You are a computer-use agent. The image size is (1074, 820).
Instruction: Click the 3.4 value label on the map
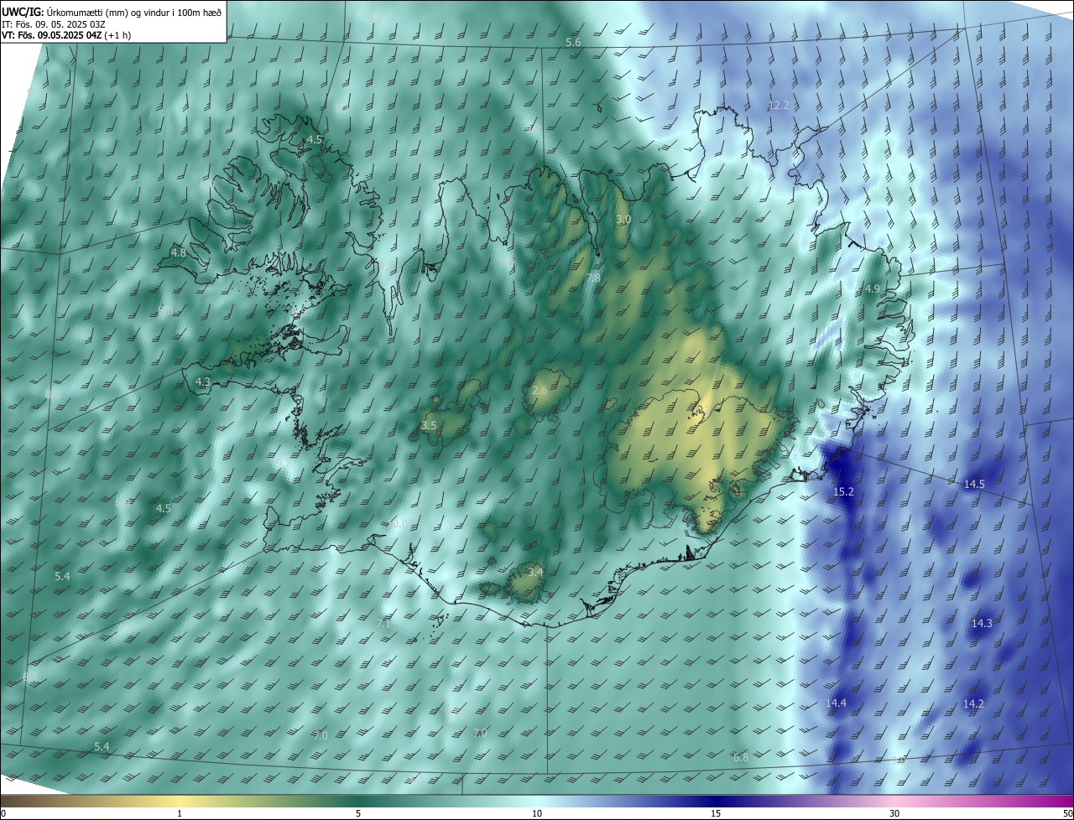[535, 572]
